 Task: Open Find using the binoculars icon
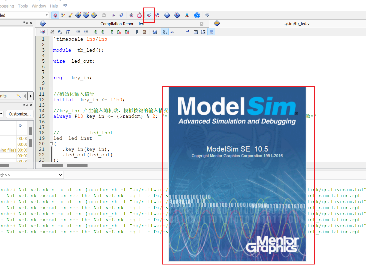tap(52, 32)
